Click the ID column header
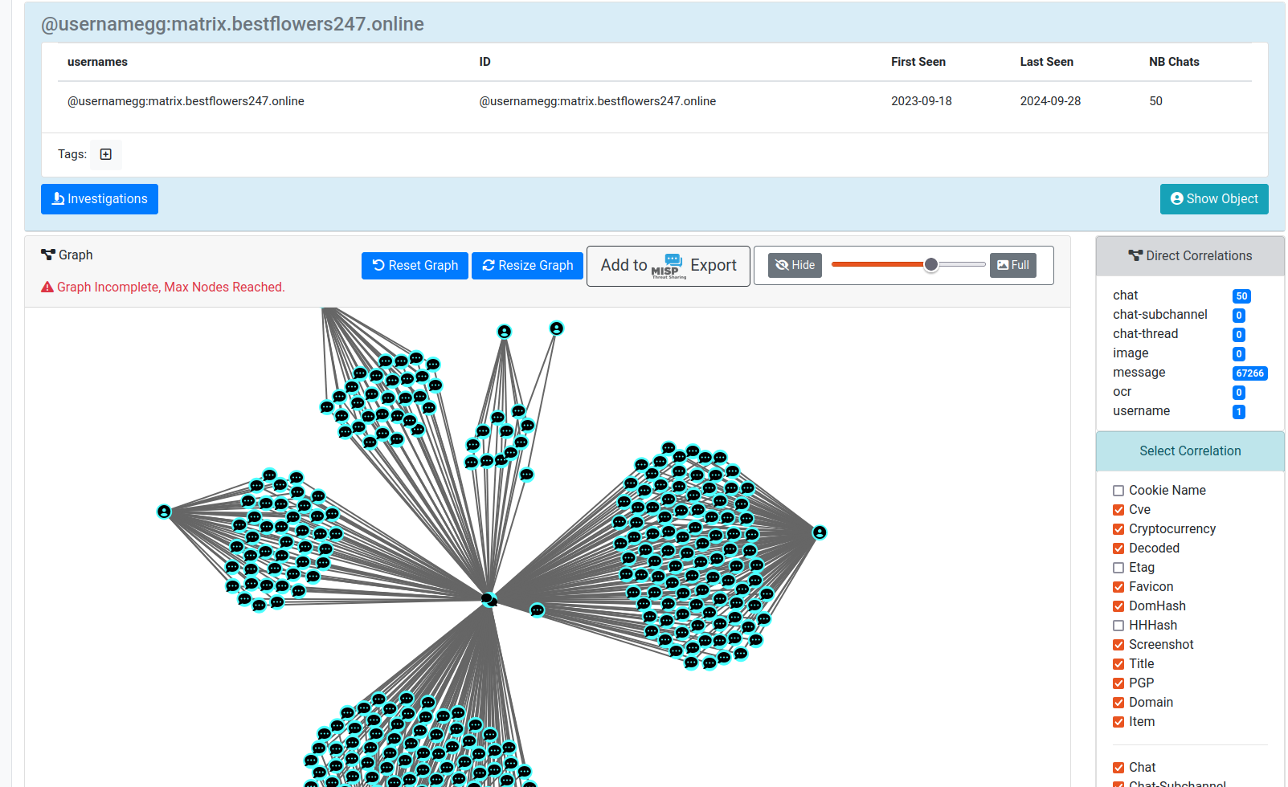This screenshot has width=1288, height=787. pyautogui.click(x=485, y=62)
